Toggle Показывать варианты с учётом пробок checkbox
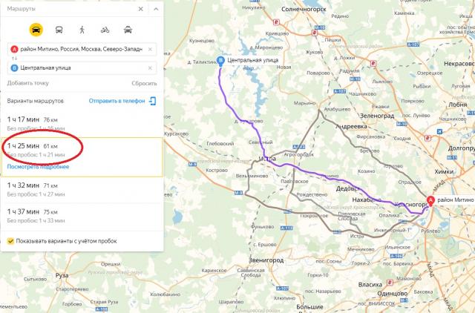The image size is (475, 313). [10, 241]
